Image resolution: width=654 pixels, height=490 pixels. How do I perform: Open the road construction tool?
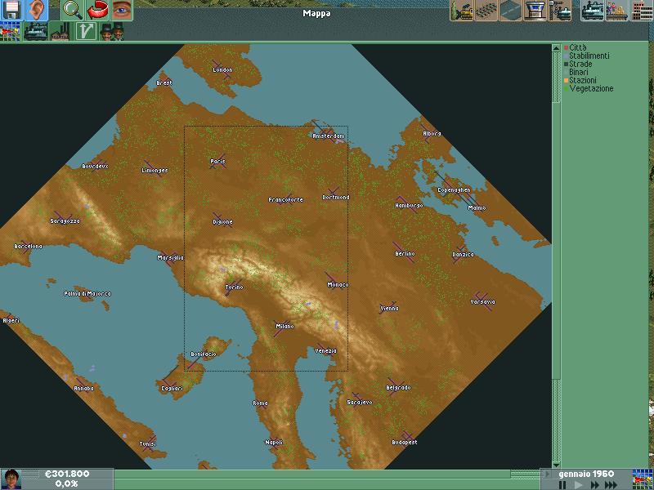coord(510,11)
